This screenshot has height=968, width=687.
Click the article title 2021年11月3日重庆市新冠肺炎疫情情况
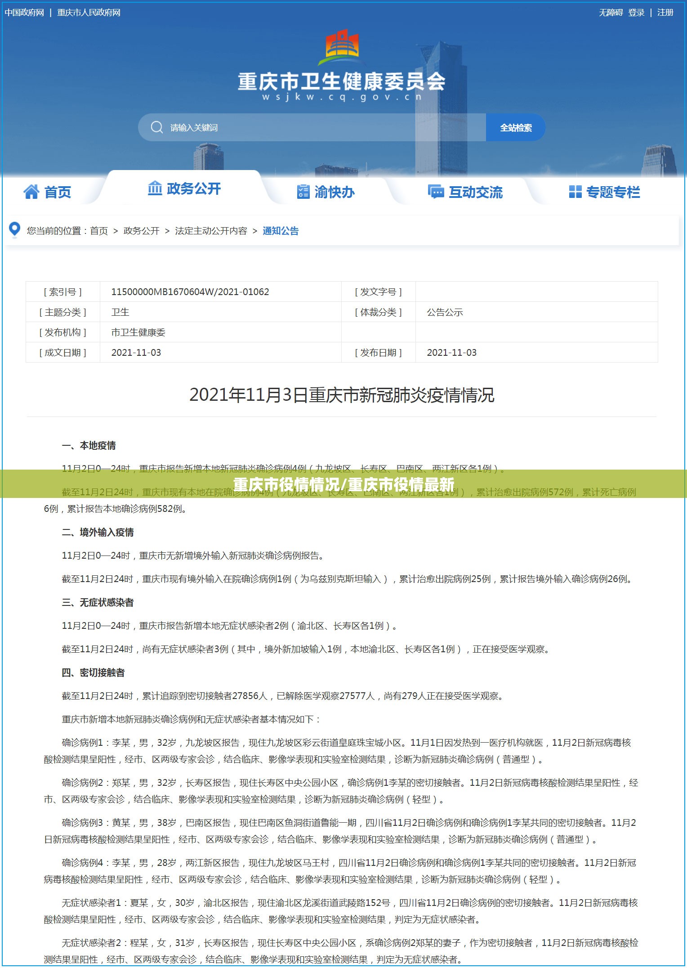342,395
